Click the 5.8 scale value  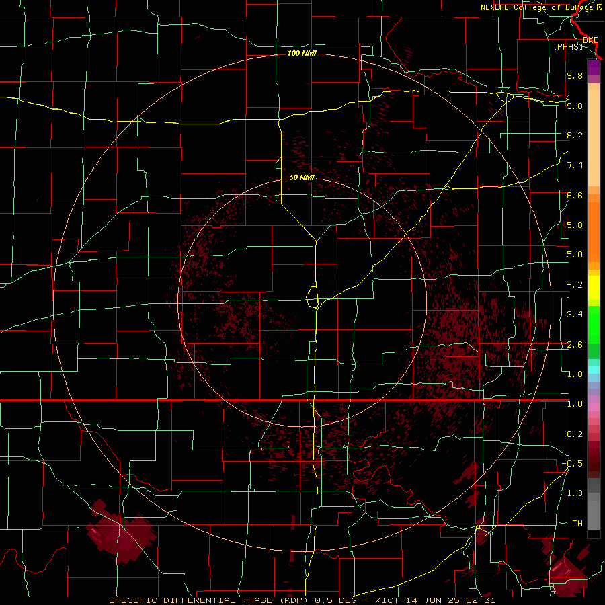(x=575, y=225)
